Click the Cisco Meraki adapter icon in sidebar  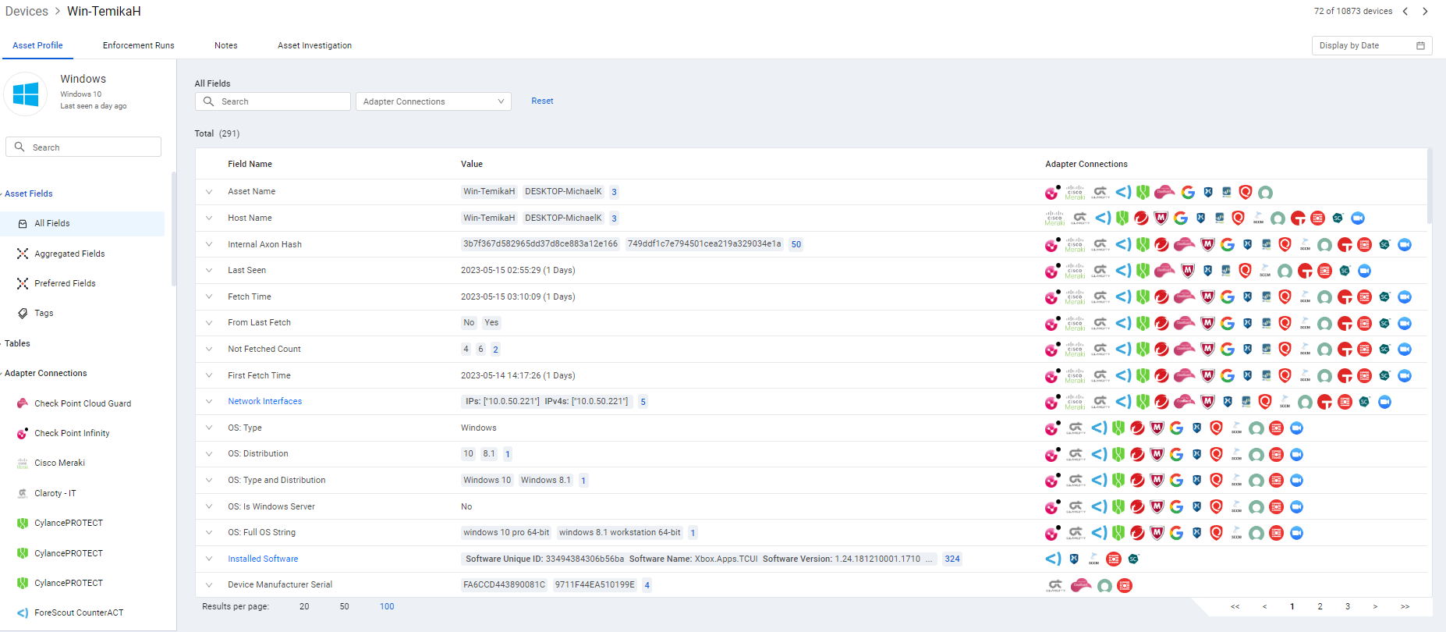tap(23, 463)
